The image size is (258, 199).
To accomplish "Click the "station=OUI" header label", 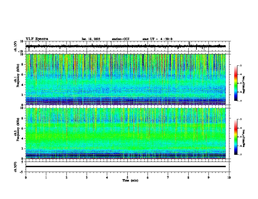I will 121,39.
